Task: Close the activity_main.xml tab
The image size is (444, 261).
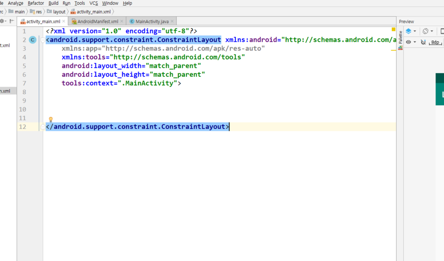Action: [64, 21]
